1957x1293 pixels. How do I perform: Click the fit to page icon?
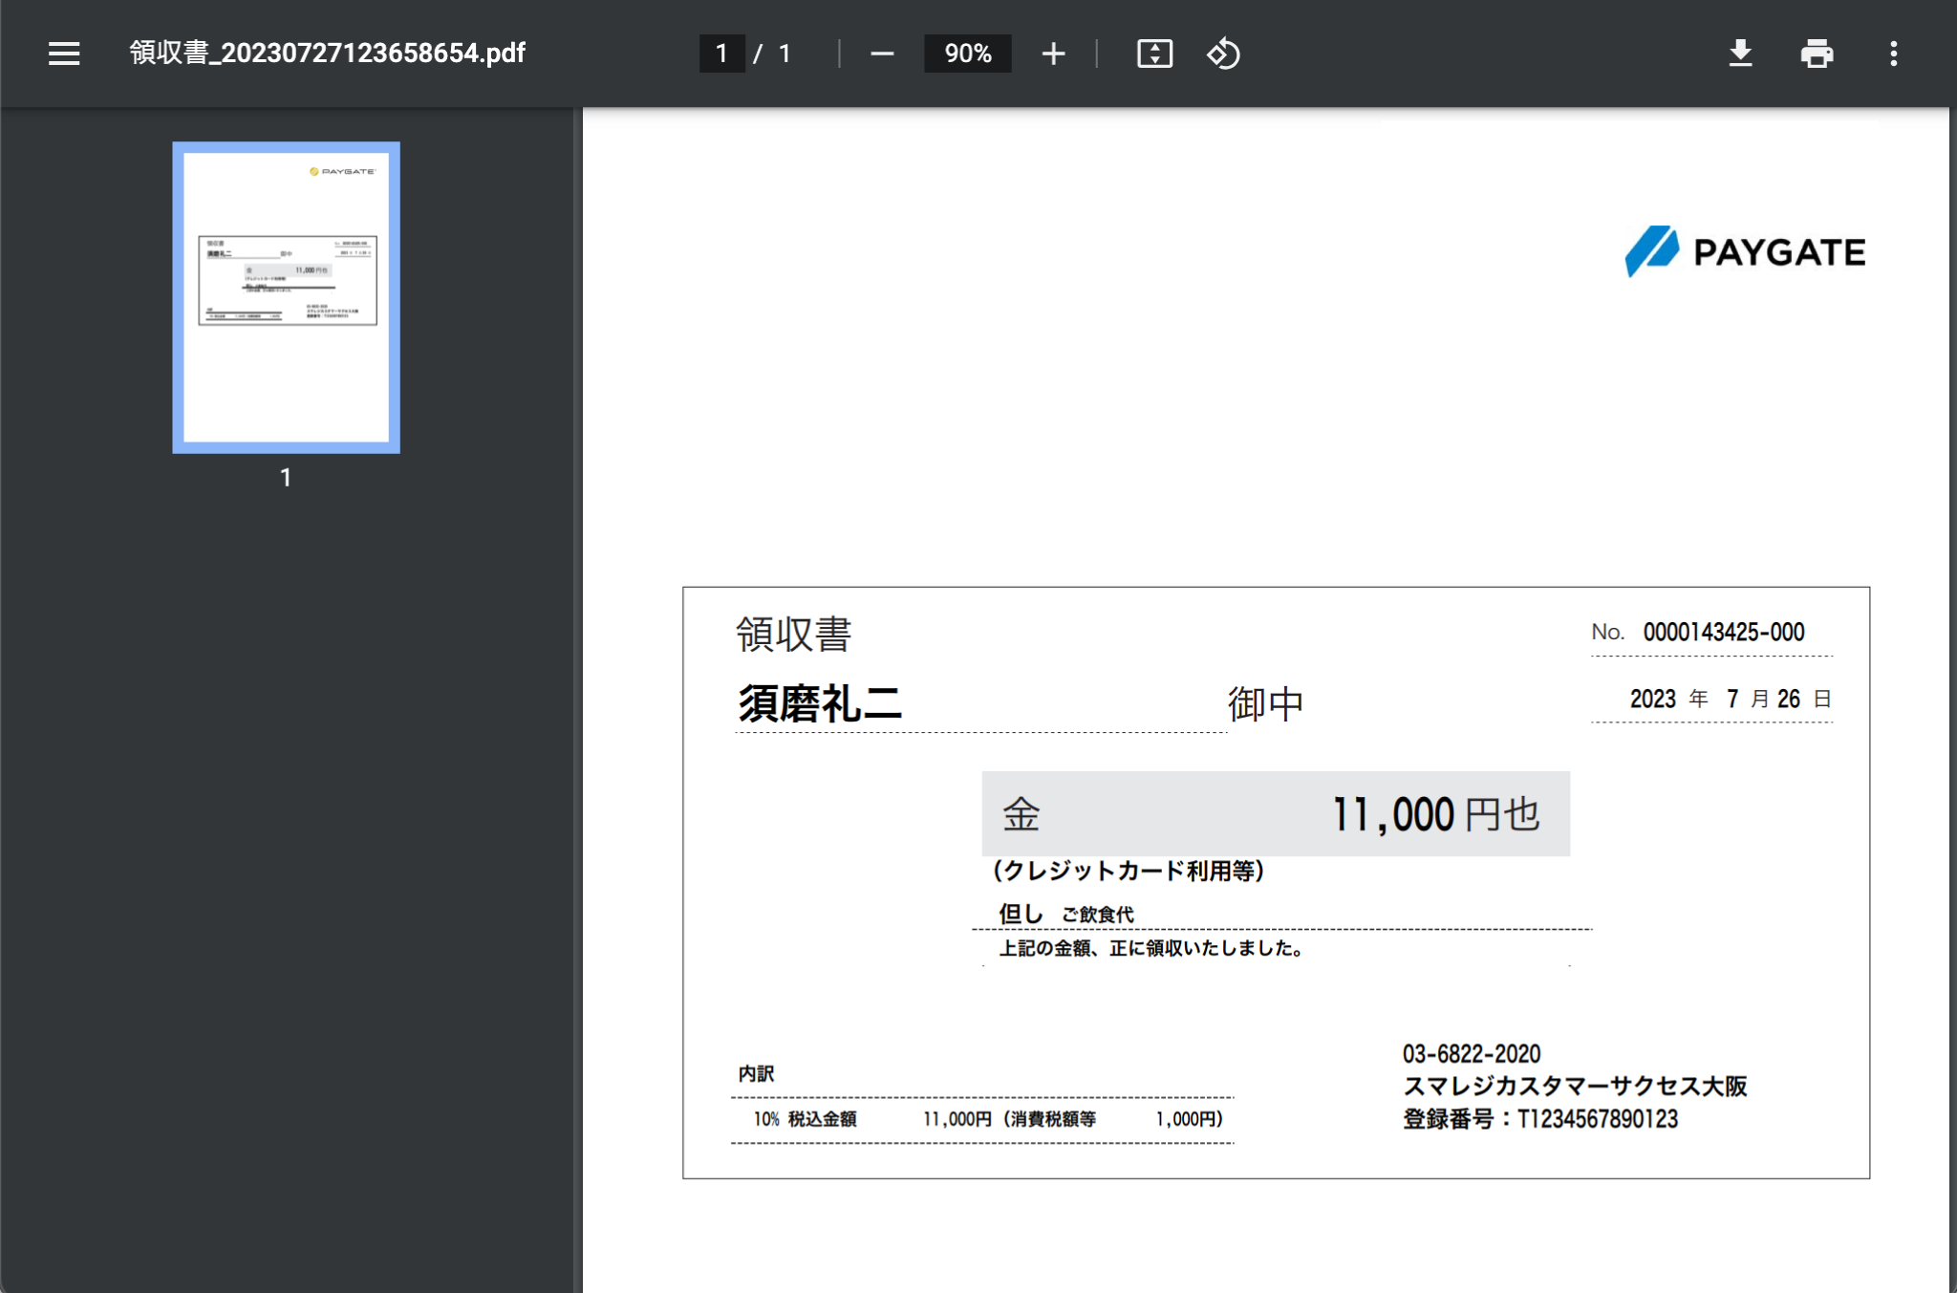(1154, 54)
